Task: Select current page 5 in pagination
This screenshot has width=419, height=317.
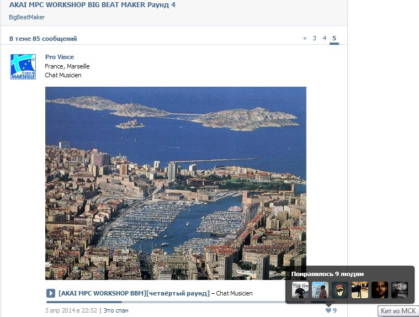Action: point(334,38)
